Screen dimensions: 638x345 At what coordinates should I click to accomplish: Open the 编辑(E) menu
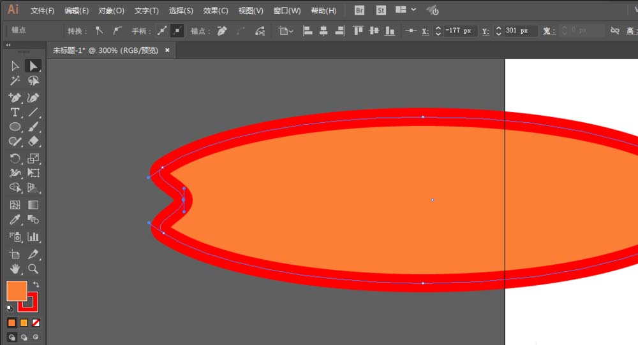pos(77,11)
